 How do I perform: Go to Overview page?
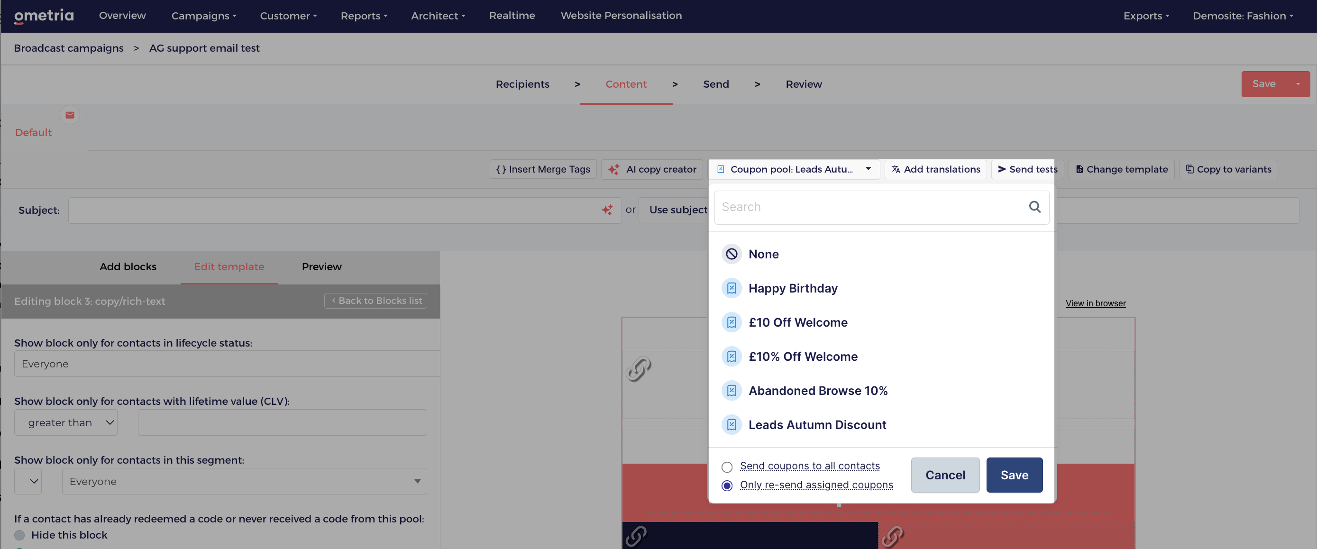tap(122, 15)
